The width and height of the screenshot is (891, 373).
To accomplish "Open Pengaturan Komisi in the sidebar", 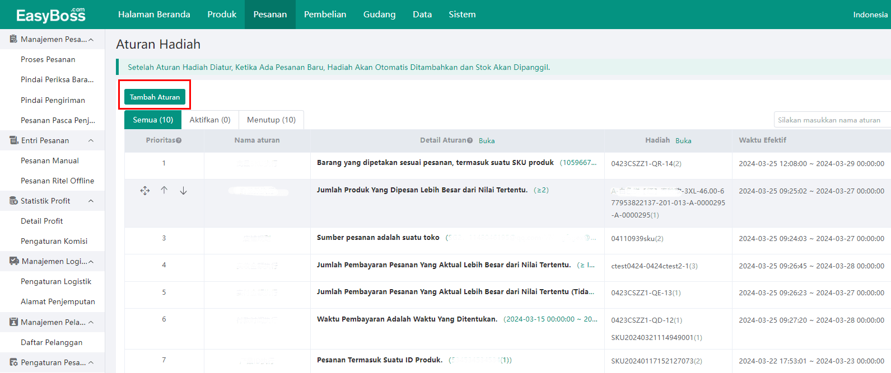I will pyautogui.click(x=54, y=241).
